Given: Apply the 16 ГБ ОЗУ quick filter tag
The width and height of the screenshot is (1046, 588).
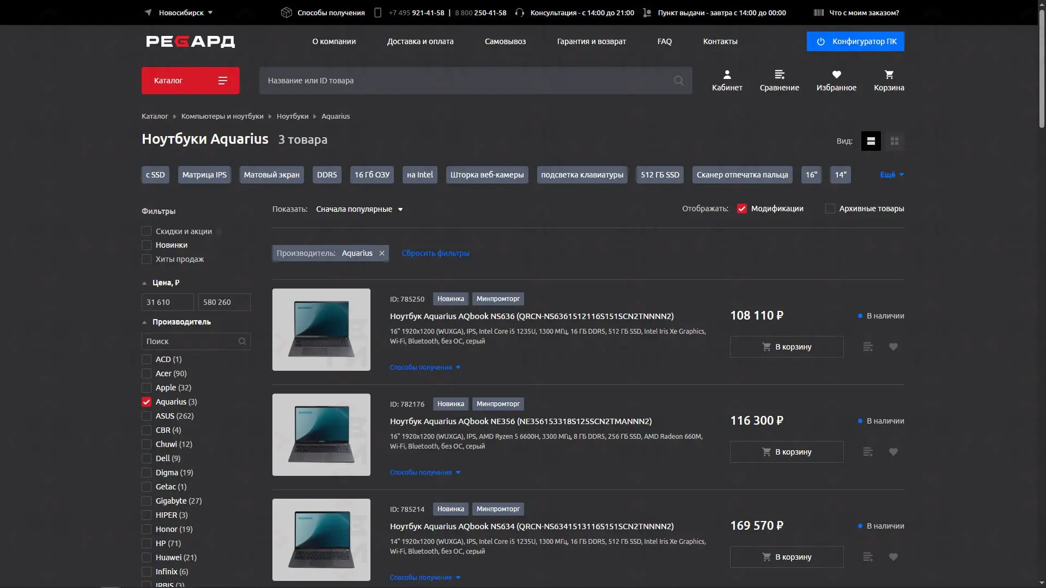Looking at the screenshot, I should (x=372, y=175).
